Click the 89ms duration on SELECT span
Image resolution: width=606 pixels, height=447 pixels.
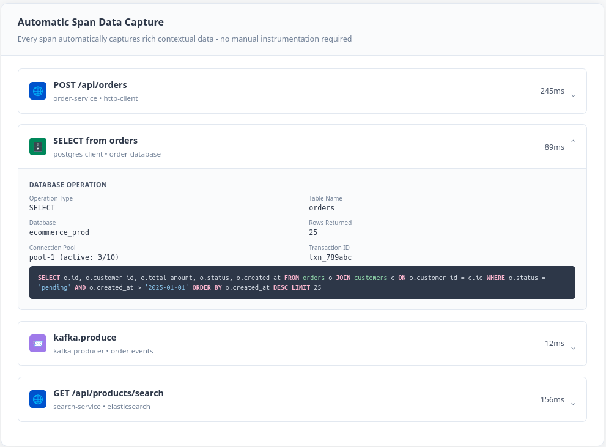pos(554,147)
